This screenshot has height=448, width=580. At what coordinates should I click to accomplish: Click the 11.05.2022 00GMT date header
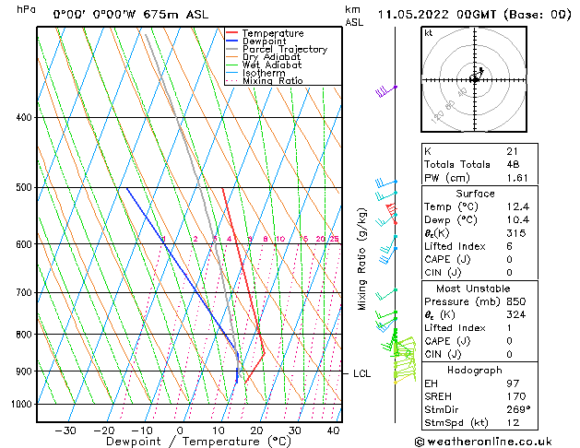point(473,15)
